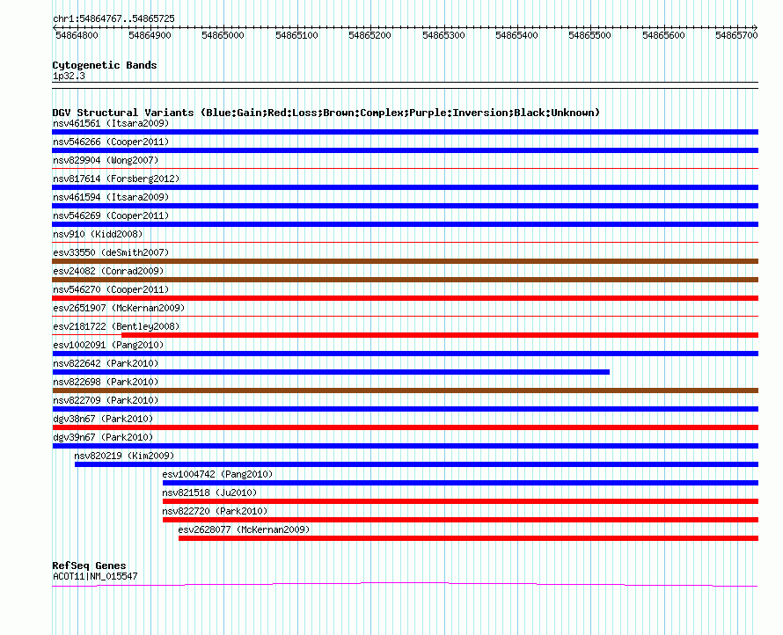This screenshot has height=635, width=783.
Task: Click the nsv546269 (Cooper2011) label
Action: tap(111, 215)
